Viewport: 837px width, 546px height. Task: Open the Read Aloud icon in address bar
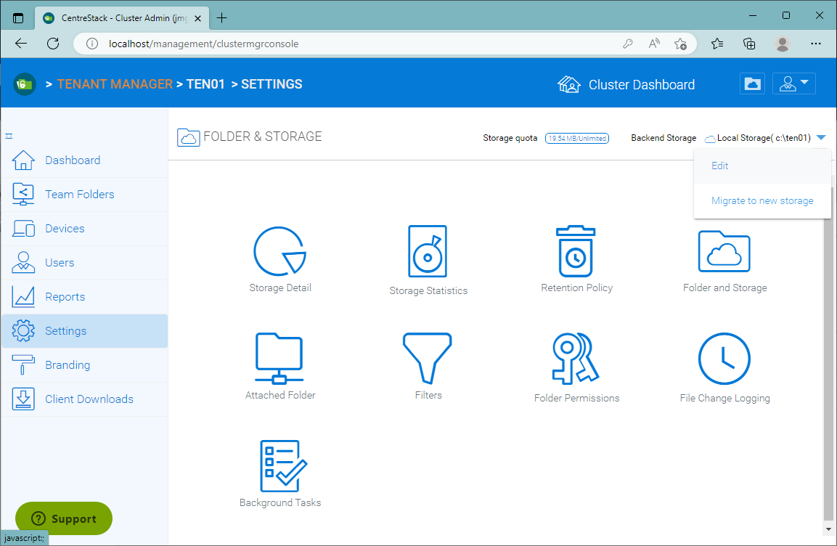tap(654, 44)
